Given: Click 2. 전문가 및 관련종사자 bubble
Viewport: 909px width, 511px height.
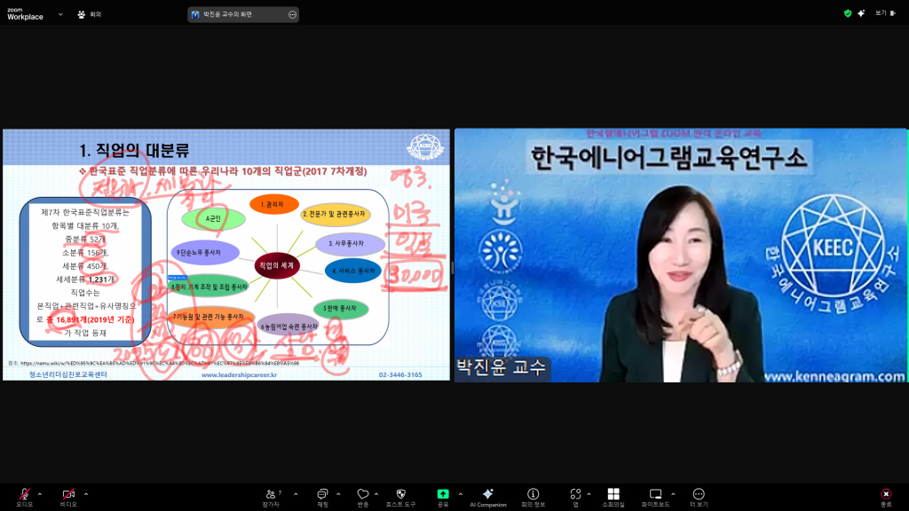Looking at the screenshot, I should [x=335, y=215].
